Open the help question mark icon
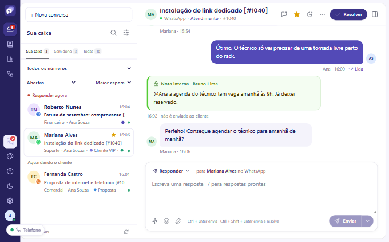Image resolution: width=389 pixels, height=242 pixels. click(10, 171)
